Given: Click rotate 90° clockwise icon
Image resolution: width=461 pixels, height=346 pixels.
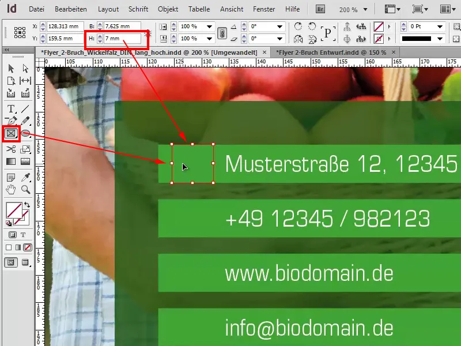Looking at the screenshot, I should 298,26.
